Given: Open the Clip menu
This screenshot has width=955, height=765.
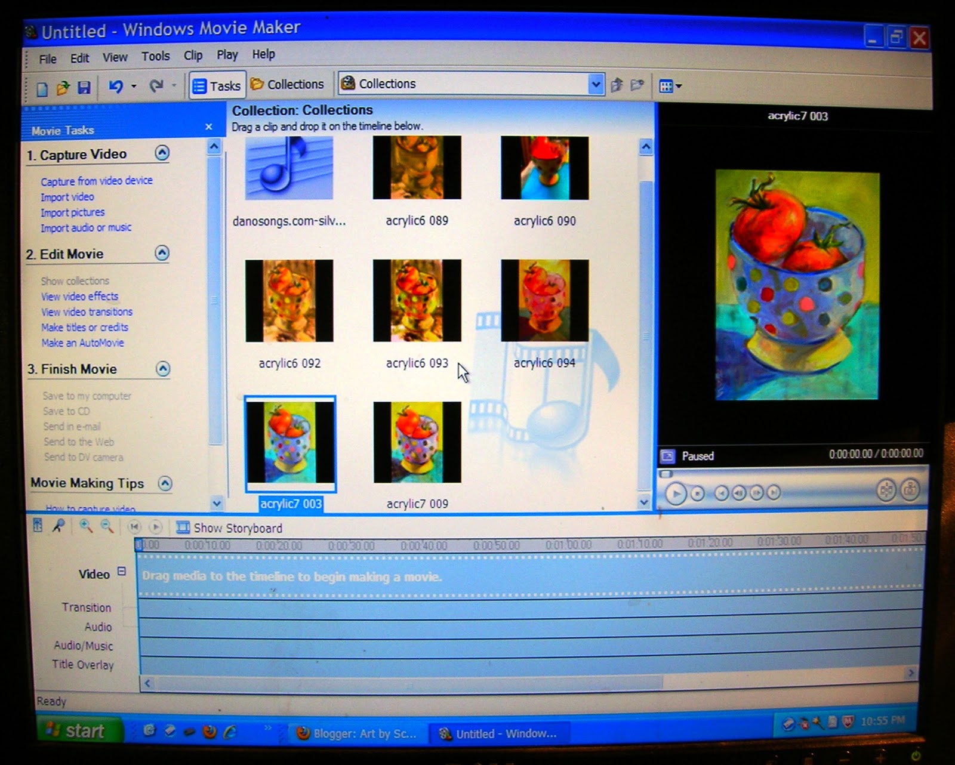Looking at the screenshot, I should [x=193, y=55].
